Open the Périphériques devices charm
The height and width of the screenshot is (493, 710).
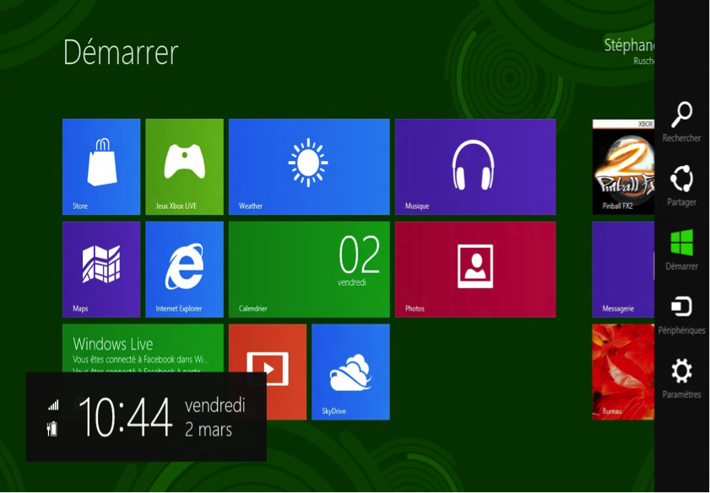tap(681, 313)
